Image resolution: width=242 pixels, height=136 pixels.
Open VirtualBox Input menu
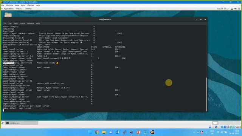(23, 5)
